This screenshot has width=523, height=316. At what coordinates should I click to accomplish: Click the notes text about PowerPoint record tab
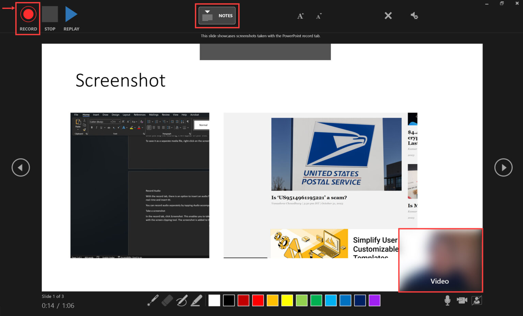(260, 36)
